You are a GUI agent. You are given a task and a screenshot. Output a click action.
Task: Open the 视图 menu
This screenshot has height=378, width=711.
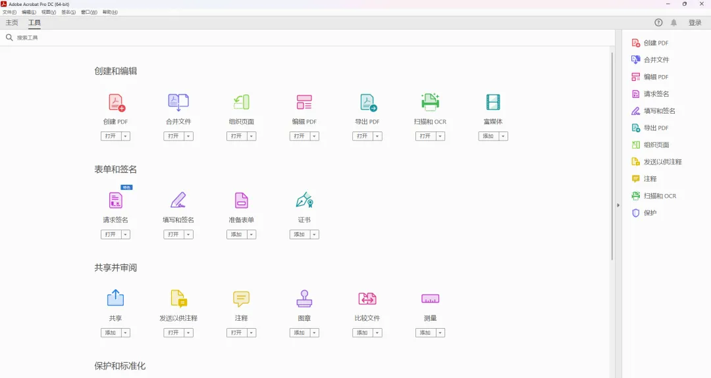click(x=49, y=12)
